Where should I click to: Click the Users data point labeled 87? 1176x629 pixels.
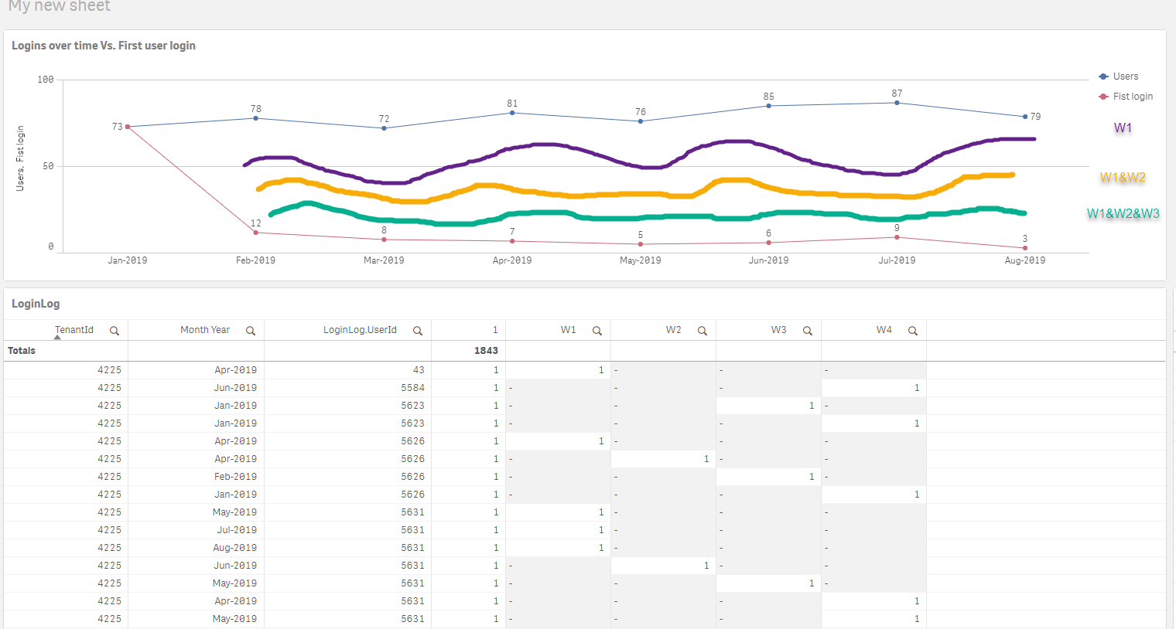[897, 103]
